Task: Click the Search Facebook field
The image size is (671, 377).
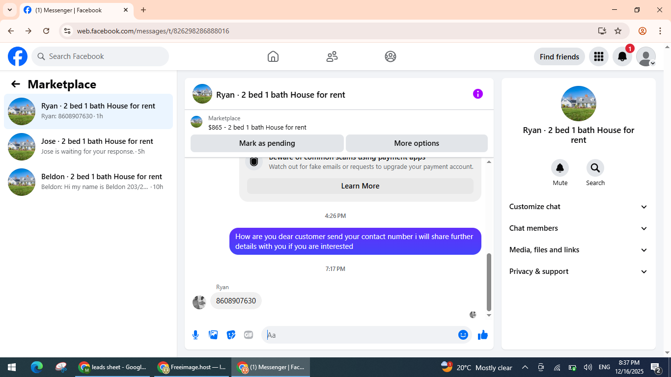Action: click(100, 56)
